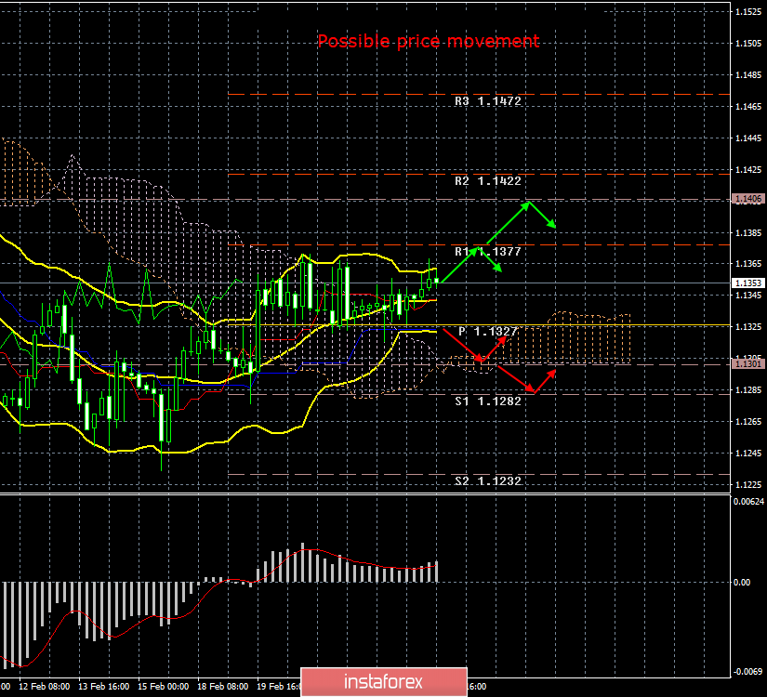Screen dimensions: 767x697
Task: Click the S2 1.1232 support label
Action: [488, 480]
